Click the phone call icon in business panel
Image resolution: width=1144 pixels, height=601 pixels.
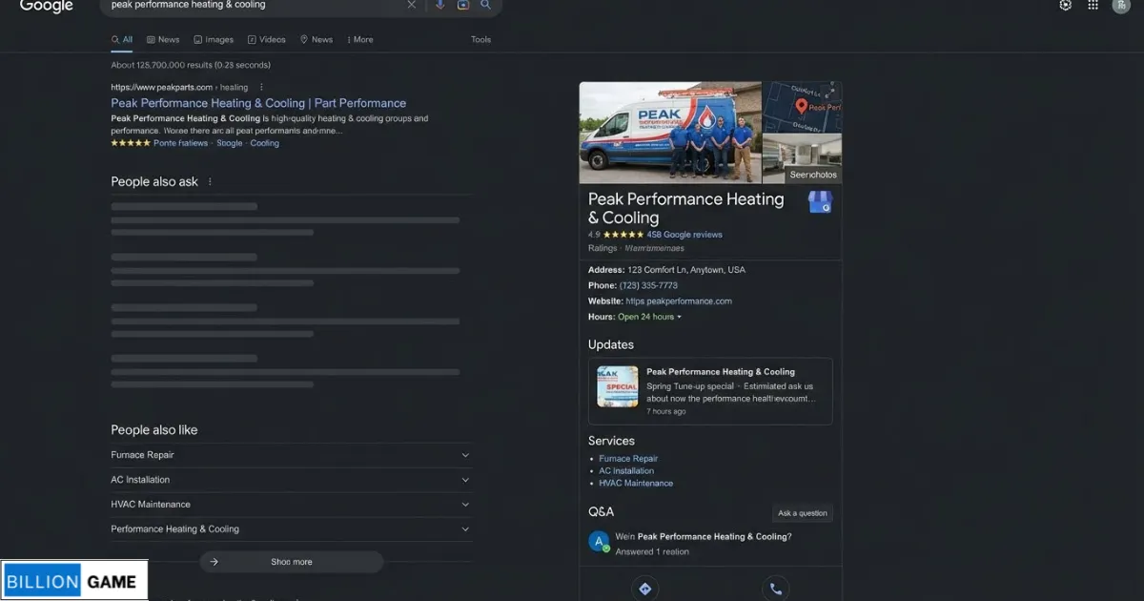775,589
